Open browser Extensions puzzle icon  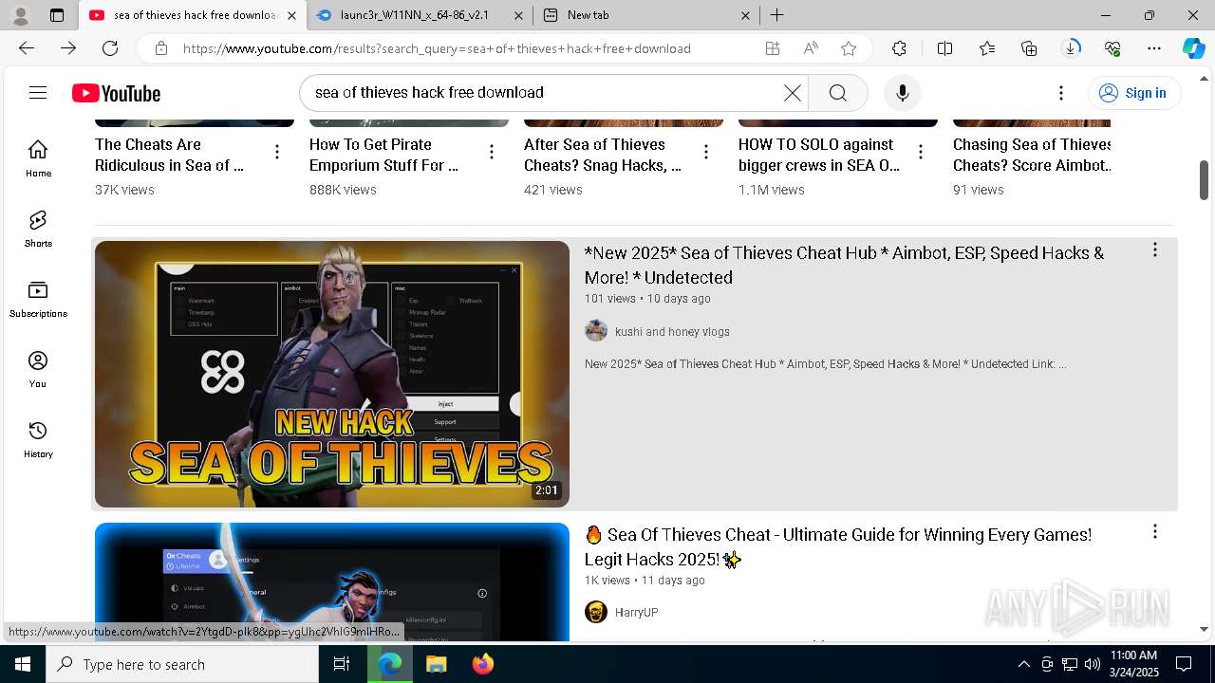899,48
